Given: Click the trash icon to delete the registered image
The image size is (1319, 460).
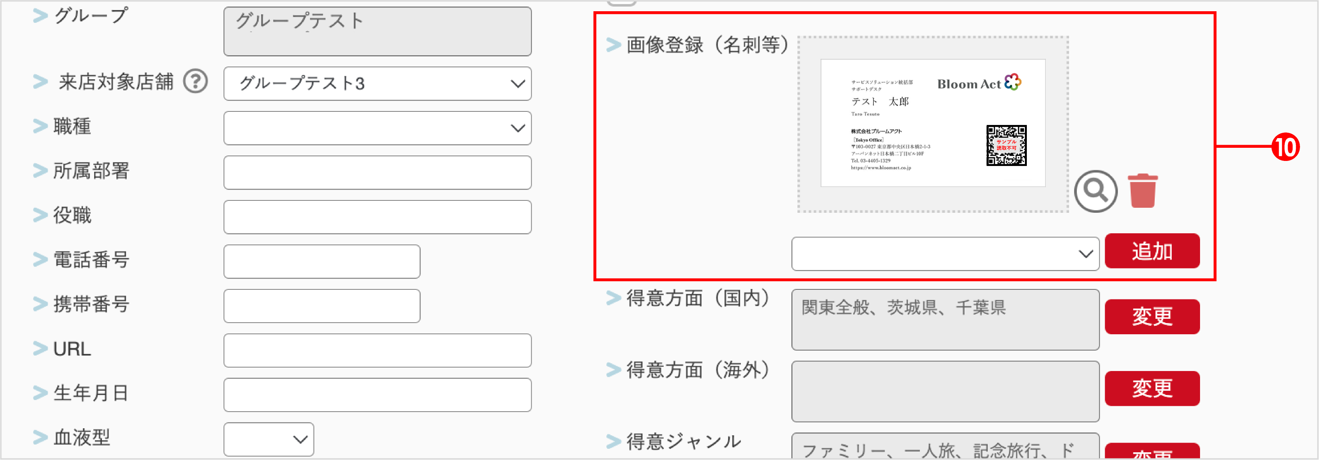Looking at the screenshot, I should pyautogui.click(x=1143, y=190).
